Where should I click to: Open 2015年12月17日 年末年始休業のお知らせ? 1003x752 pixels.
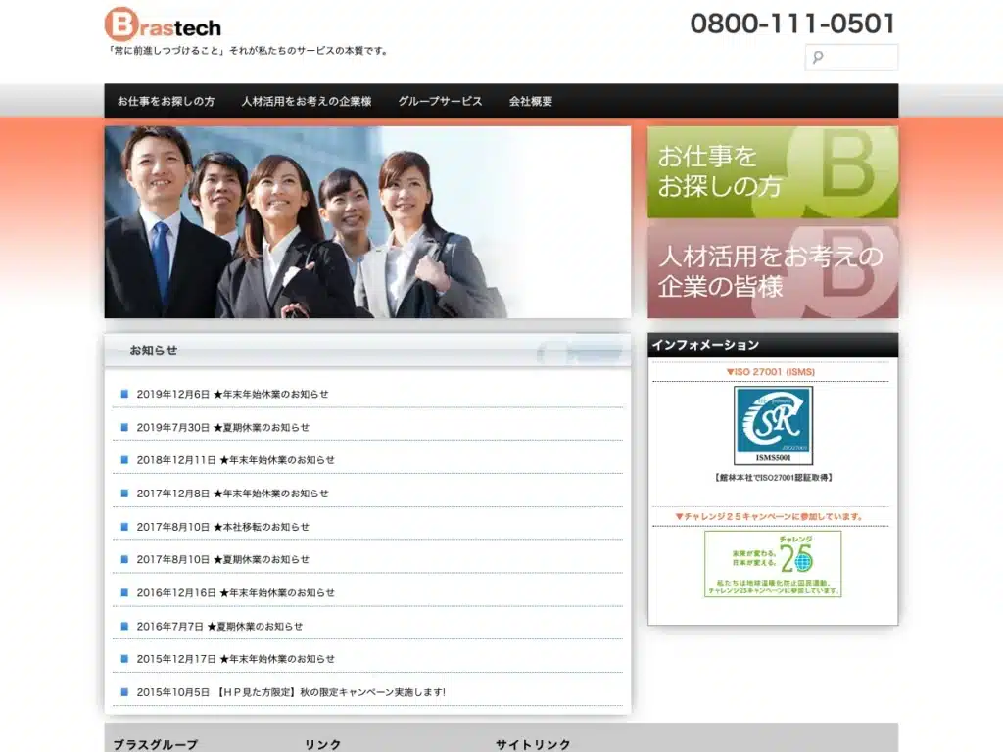click(x=235, y=659)
